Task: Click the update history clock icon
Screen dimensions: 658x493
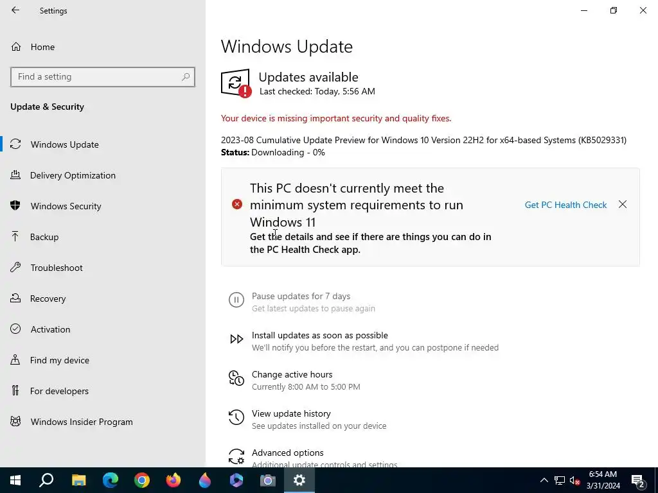Action: pyautogui.click(x=236, y=417)
